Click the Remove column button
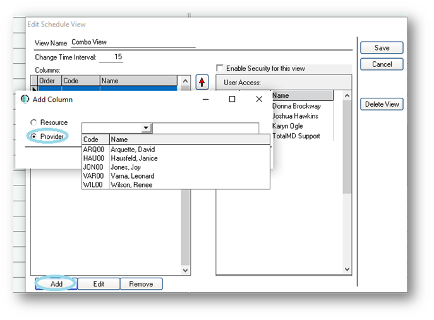The image size is (434, 320). 141,284
